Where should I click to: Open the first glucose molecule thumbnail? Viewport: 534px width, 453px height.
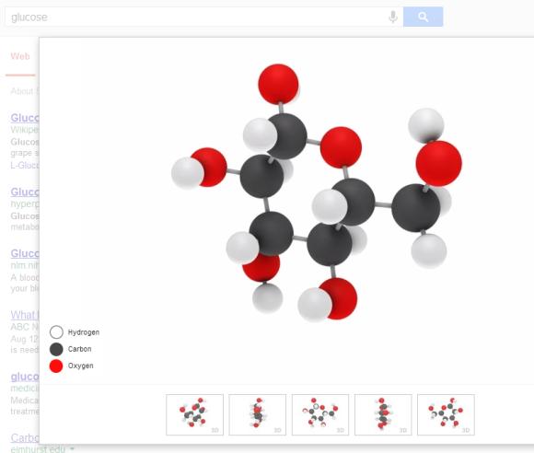click(194, 414)
